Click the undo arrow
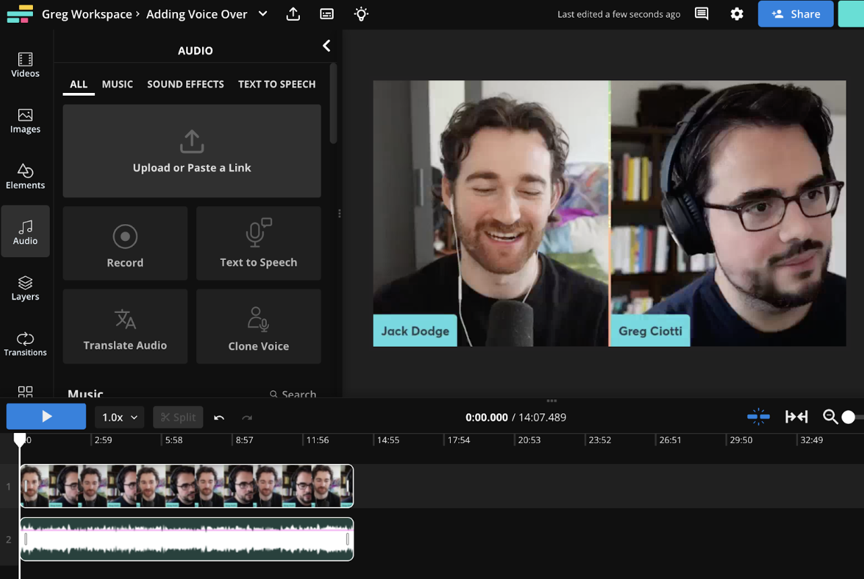Screen dimensions: 864x579 219,417
